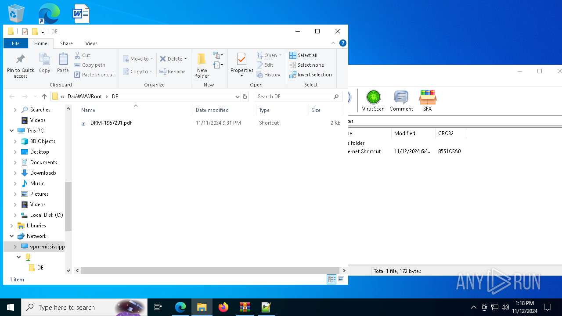This screenshot has height=316, width=562.
Task: Select Desktop in the navigation pane
Action: click(40, 152)
